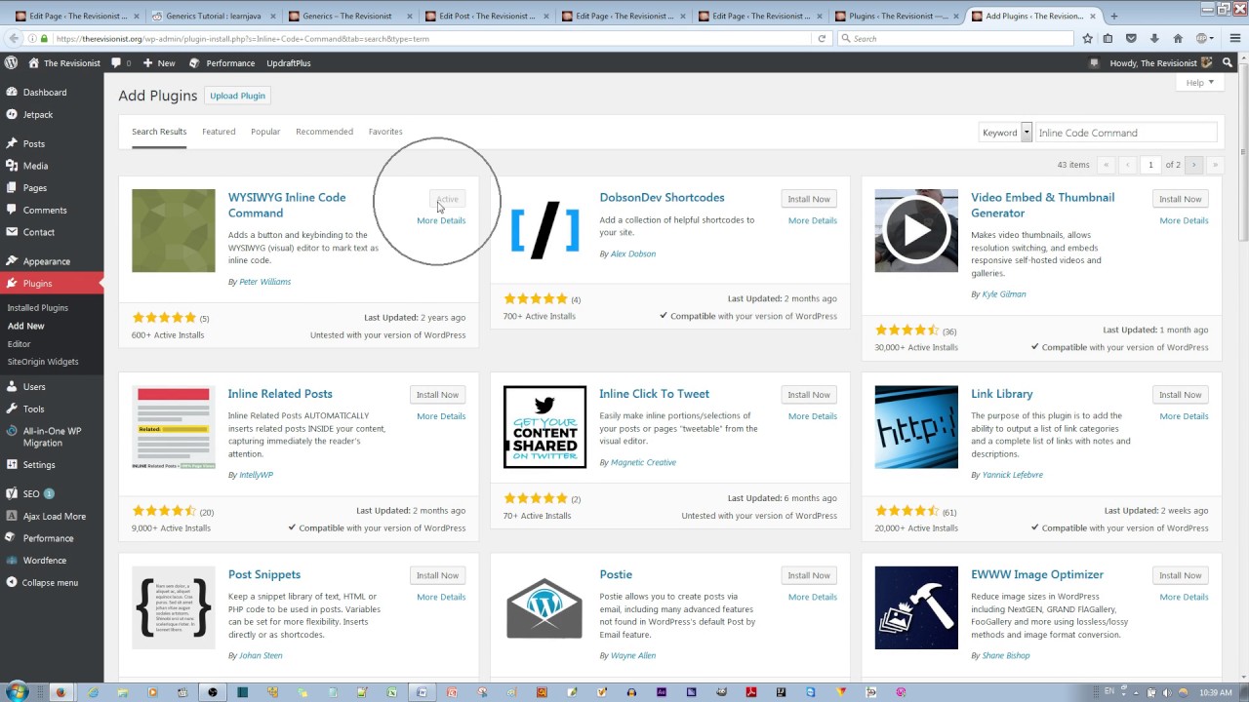The width and height of the screenshot is (1249, 702).
Task: Switch to the Featured plugins tab
Action: (x=219, y=131)
